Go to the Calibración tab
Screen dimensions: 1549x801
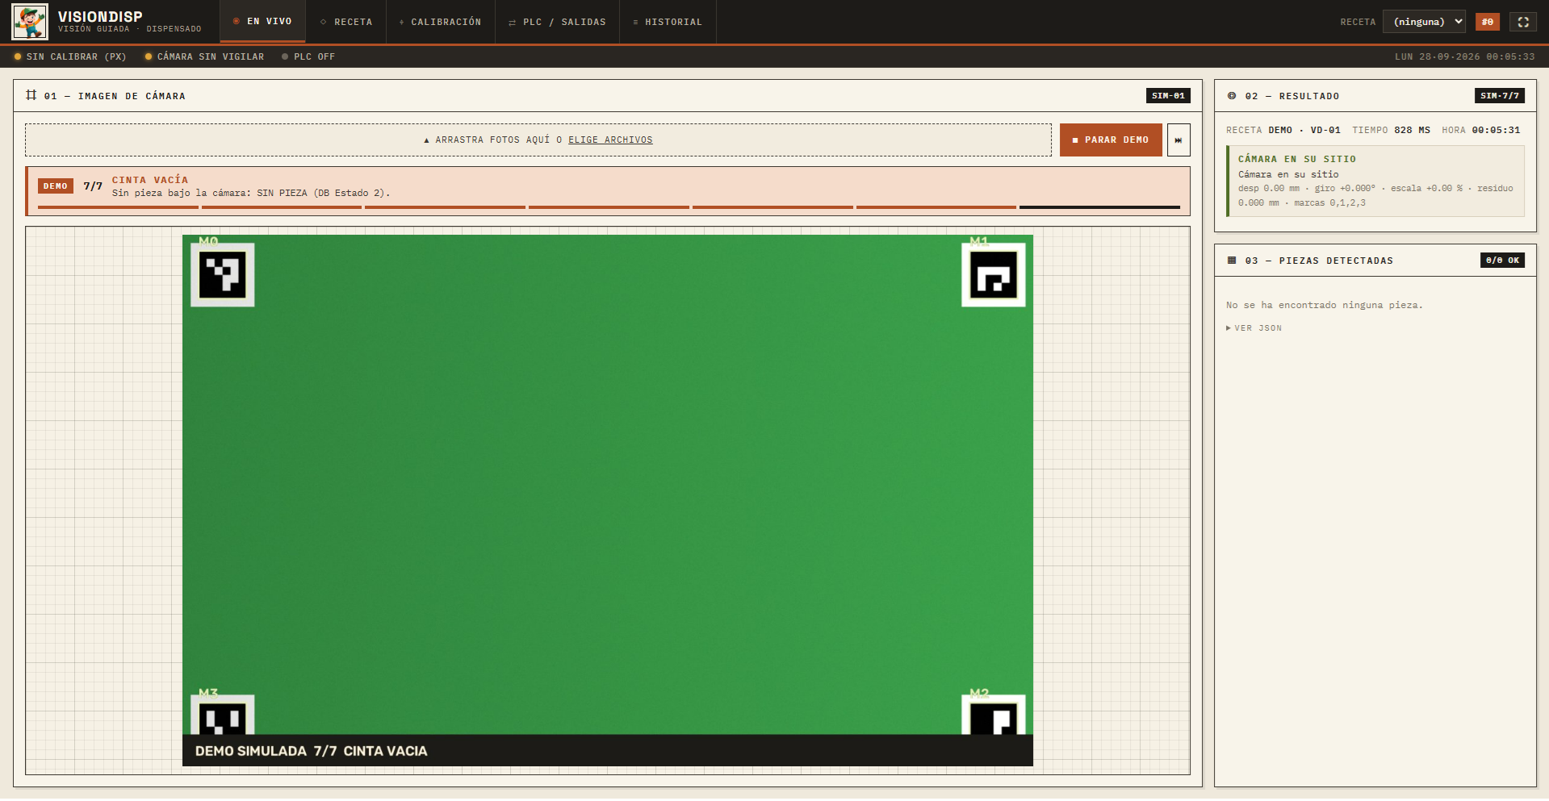tap(441, 22)
